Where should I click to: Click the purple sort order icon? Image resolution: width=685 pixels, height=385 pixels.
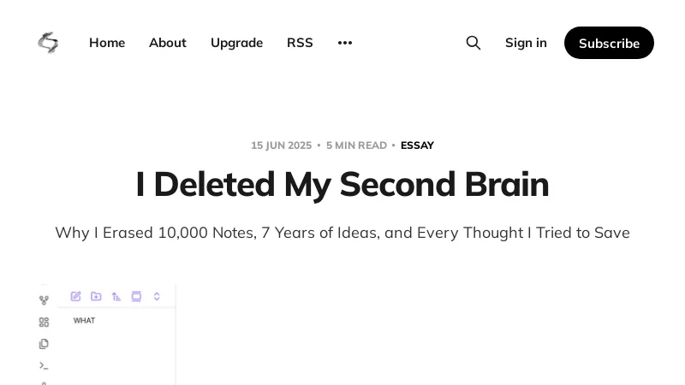point(116,297)
